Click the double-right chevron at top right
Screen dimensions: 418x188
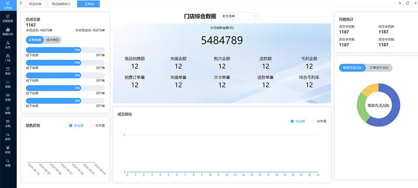[x=400, y=3]
